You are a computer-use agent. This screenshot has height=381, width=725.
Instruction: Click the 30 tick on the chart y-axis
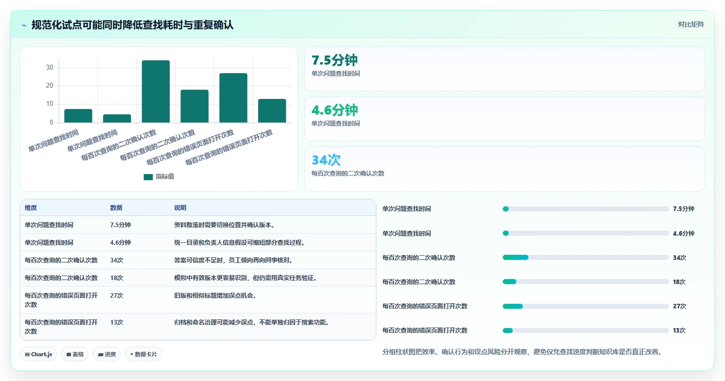click(50, 68)
